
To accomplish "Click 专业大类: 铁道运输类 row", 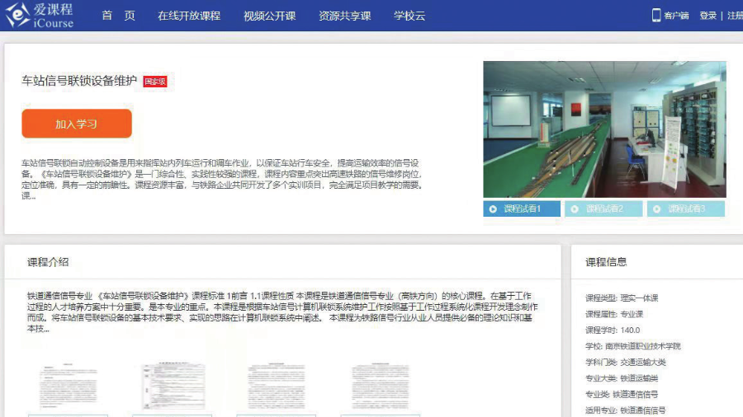I will pyautogui.click(x=622, y=378).
